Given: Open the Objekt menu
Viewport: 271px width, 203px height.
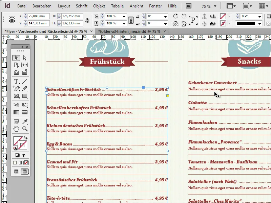Looking at the screenshot, I should pyautogui.click(x=99, y=6).
